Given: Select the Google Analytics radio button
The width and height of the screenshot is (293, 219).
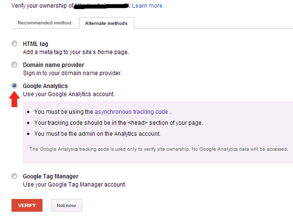Looking at the screenshot, I should pyautogui.click(x=14, y=86).
